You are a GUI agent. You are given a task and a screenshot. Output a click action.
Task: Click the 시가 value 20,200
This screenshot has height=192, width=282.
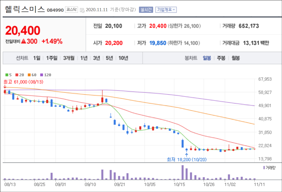(x=114, y=43)
